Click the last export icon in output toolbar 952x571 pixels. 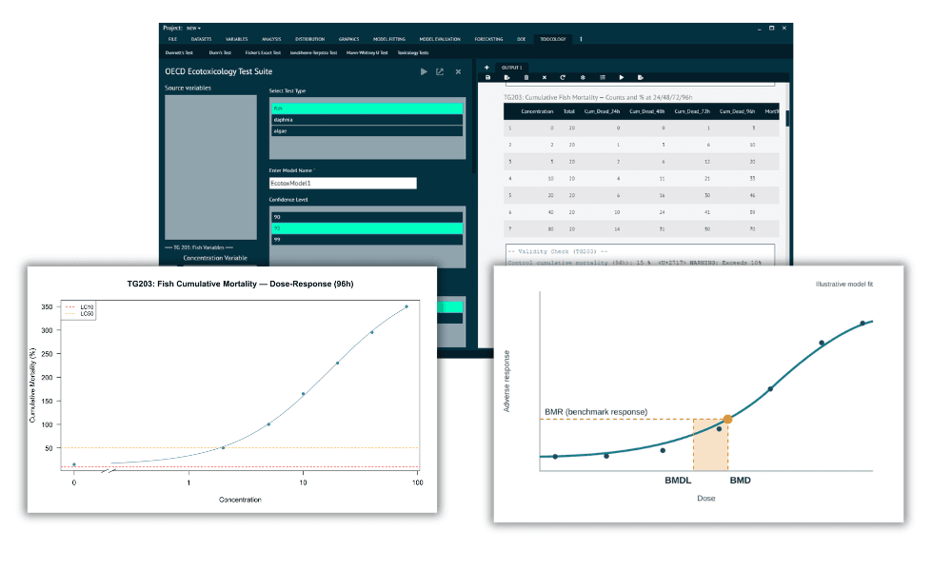coord(640,78)
